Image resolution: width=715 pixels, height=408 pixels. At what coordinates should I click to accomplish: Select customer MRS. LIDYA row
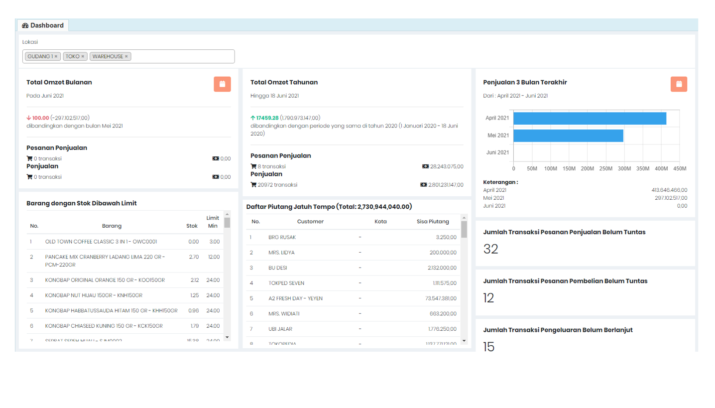click(x=281, y=253)
